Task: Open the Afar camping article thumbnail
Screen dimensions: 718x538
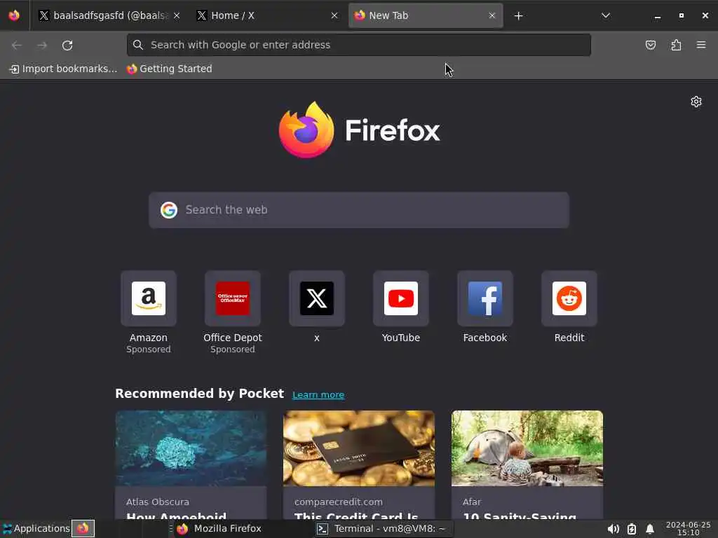Action: pos(527,448)
